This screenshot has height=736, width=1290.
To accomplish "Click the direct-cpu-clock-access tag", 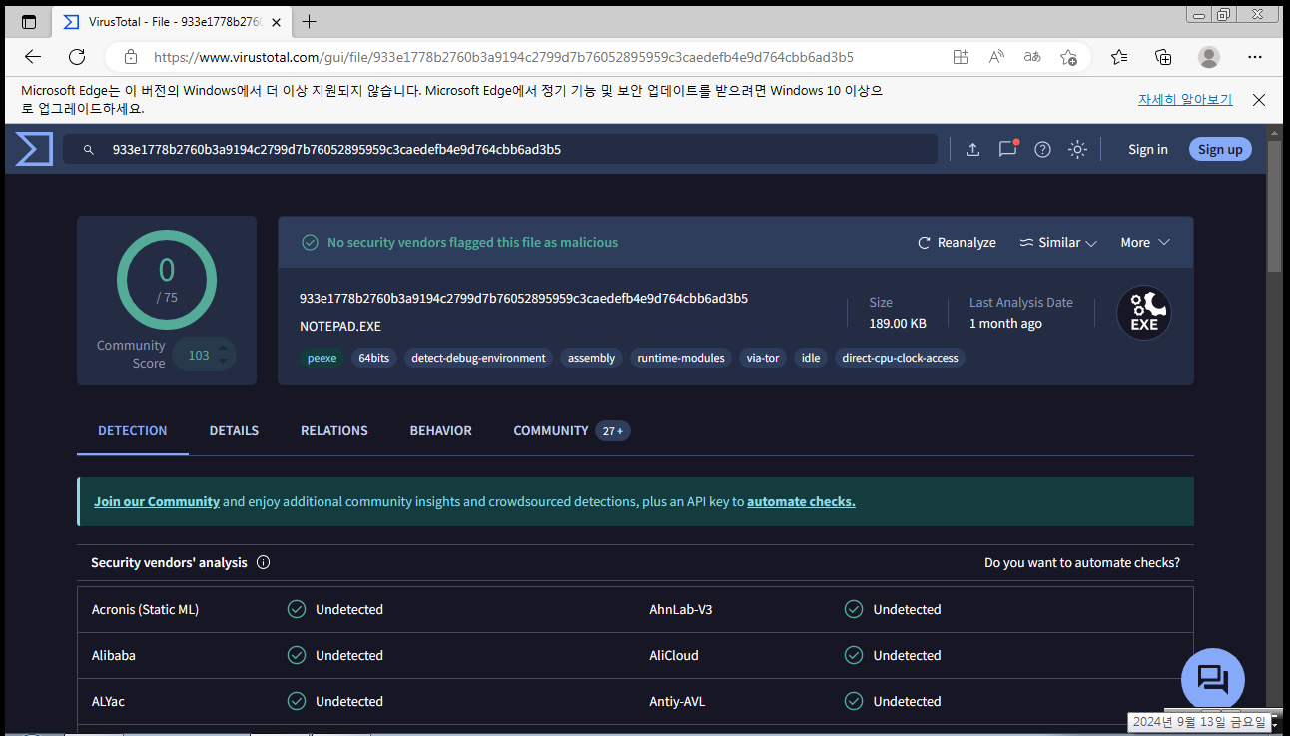I will click(900, 358).
